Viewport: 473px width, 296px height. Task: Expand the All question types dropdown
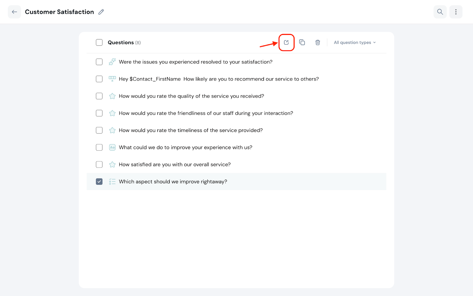354,43
